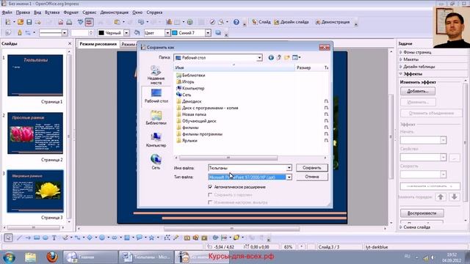The width and height of the screenshot is (470, 264).
Task: Select the arrow Select tool
Action: coord(8,238)
